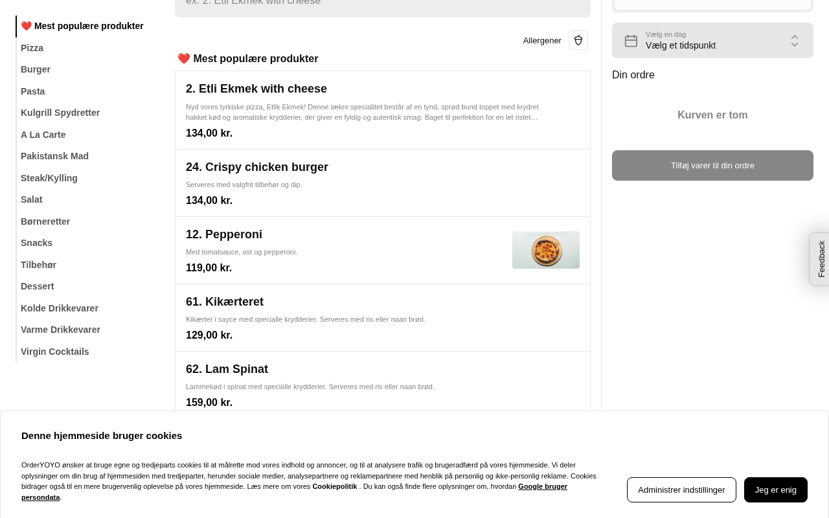The width and height of the screenshot is (829, 518).
Task: Open Virgin Cocktails category
Action: [55, 352]
